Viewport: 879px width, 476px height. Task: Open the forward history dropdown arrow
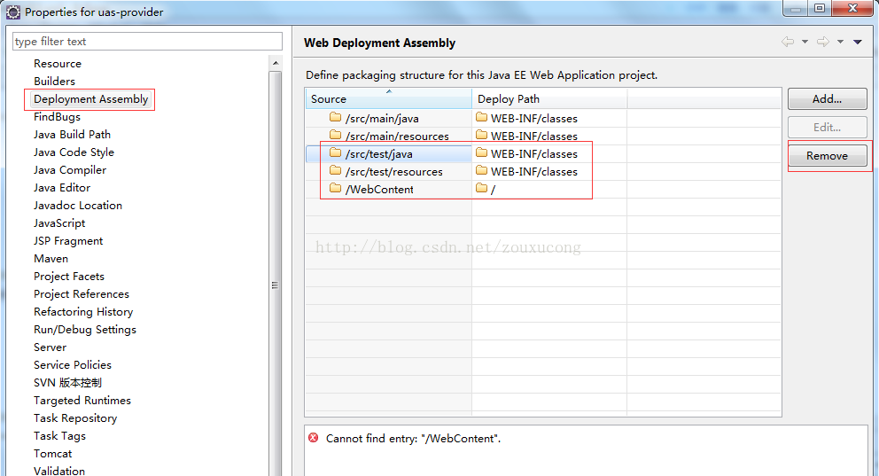[x=840, y=42]
